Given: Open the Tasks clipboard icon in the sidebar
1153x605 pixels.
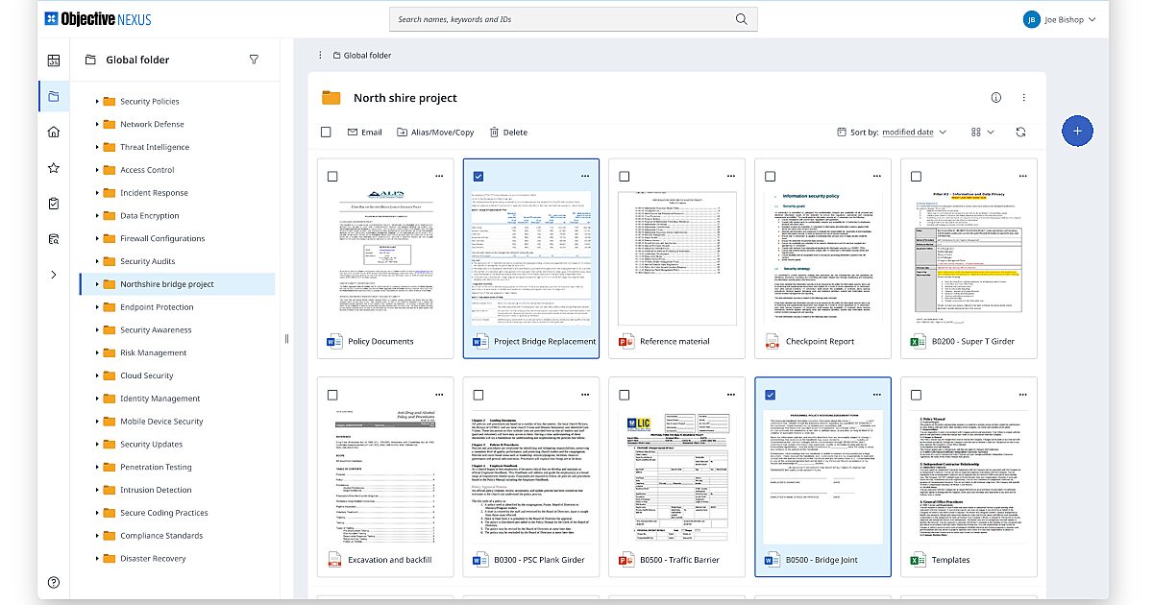Looking at the screenshot, I should point(54,203).
